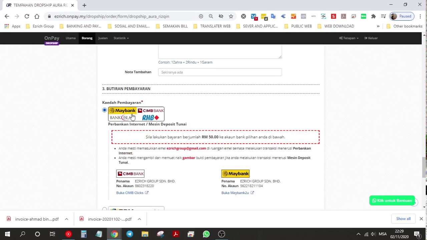Click the Nota Tambahan input field
Image resolution: width=427 pixels, height=240 pixels.
220,72
